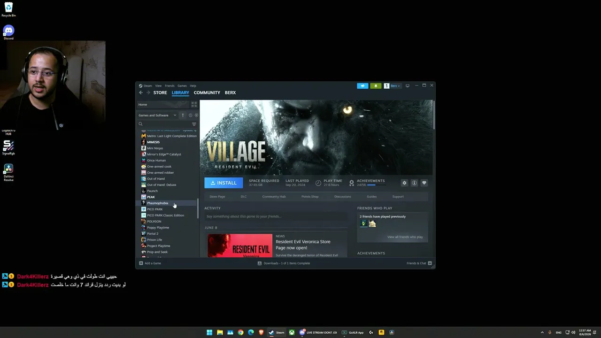
Task: Switch Steam to Big Picture mode
Action: pyautogui.click(x=408, y=86)
